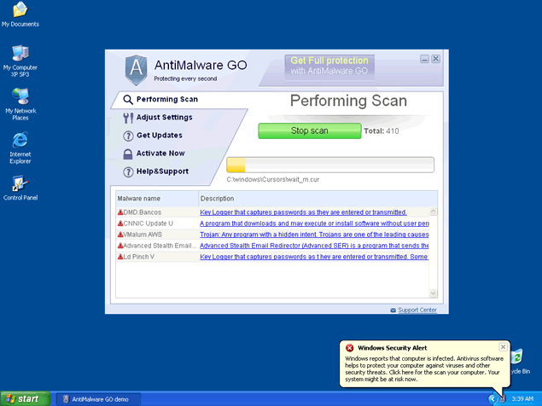Open Help&Support section
This screenshot has width=542, height=406.
(162, 171)
